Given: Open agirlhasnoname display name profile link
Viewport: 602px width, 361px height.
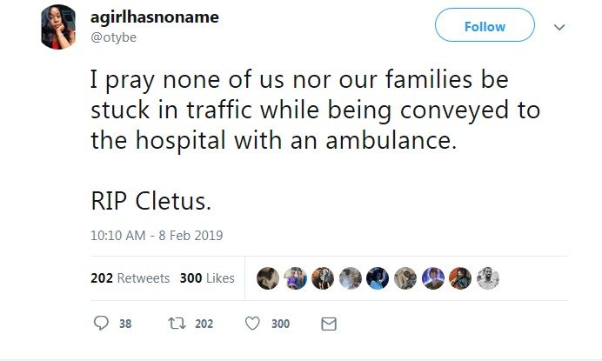Looking at the screenshot, I should pos(155,17).
